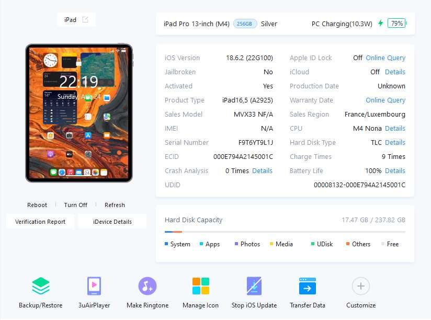This screenshot has height=320, width=431.
Task: Open Make Ringtone tool
Action: coord(148,285)
